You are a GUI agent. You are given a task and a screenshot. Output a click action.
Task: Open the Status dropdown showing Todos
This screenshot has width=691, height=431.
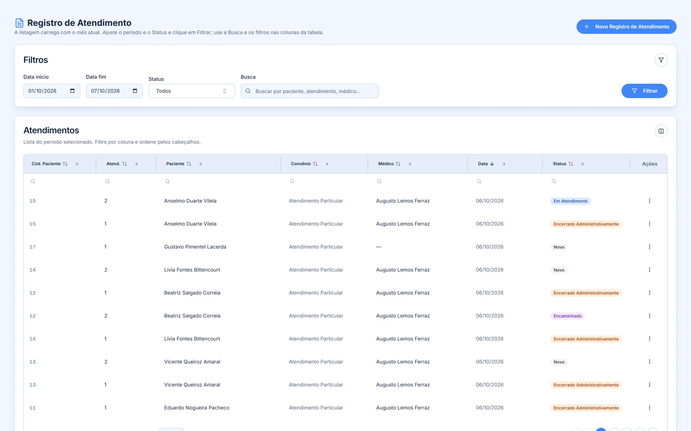pos(191,91)
